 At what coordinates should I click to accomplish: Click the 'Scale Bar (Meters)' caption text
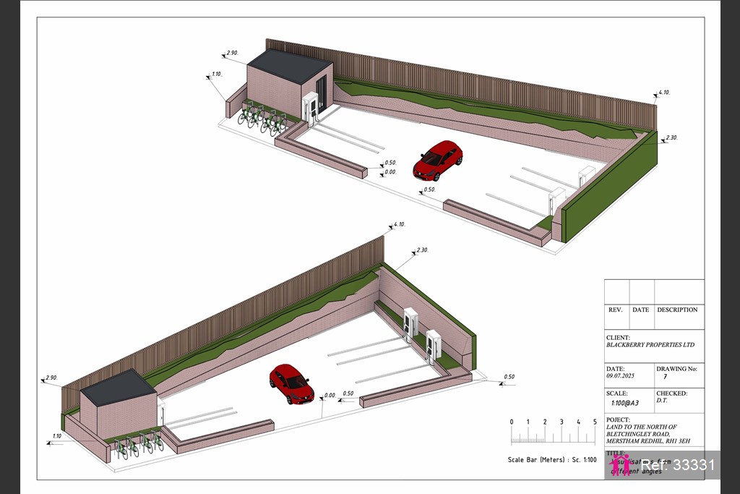552,459
